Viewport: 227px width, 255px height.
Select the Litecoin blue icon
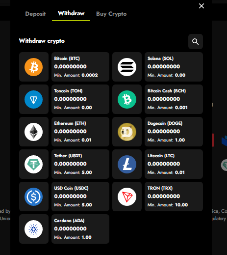pos(127,164)
